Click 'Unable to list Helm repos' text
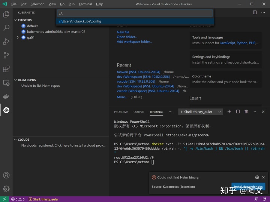Viewport: 270px width, 202px height. click(40, 86)
